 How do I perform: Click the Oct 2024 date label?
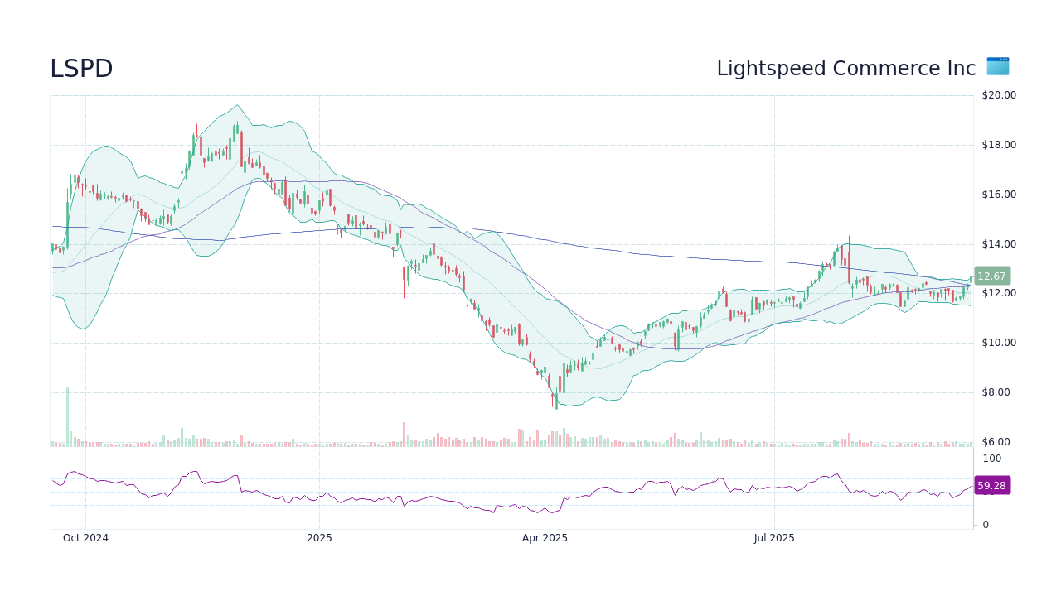coord(85,538)
